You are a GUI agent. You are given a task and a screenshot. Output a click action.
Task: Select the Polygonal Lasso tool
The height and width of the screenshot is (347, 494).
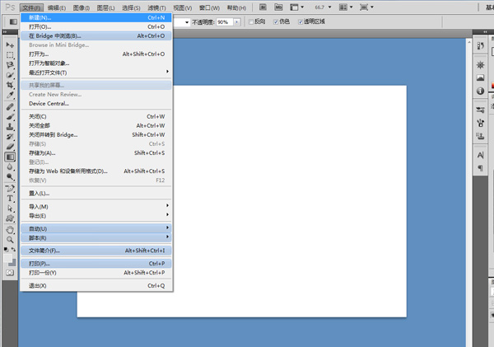[x=10, y=65]
